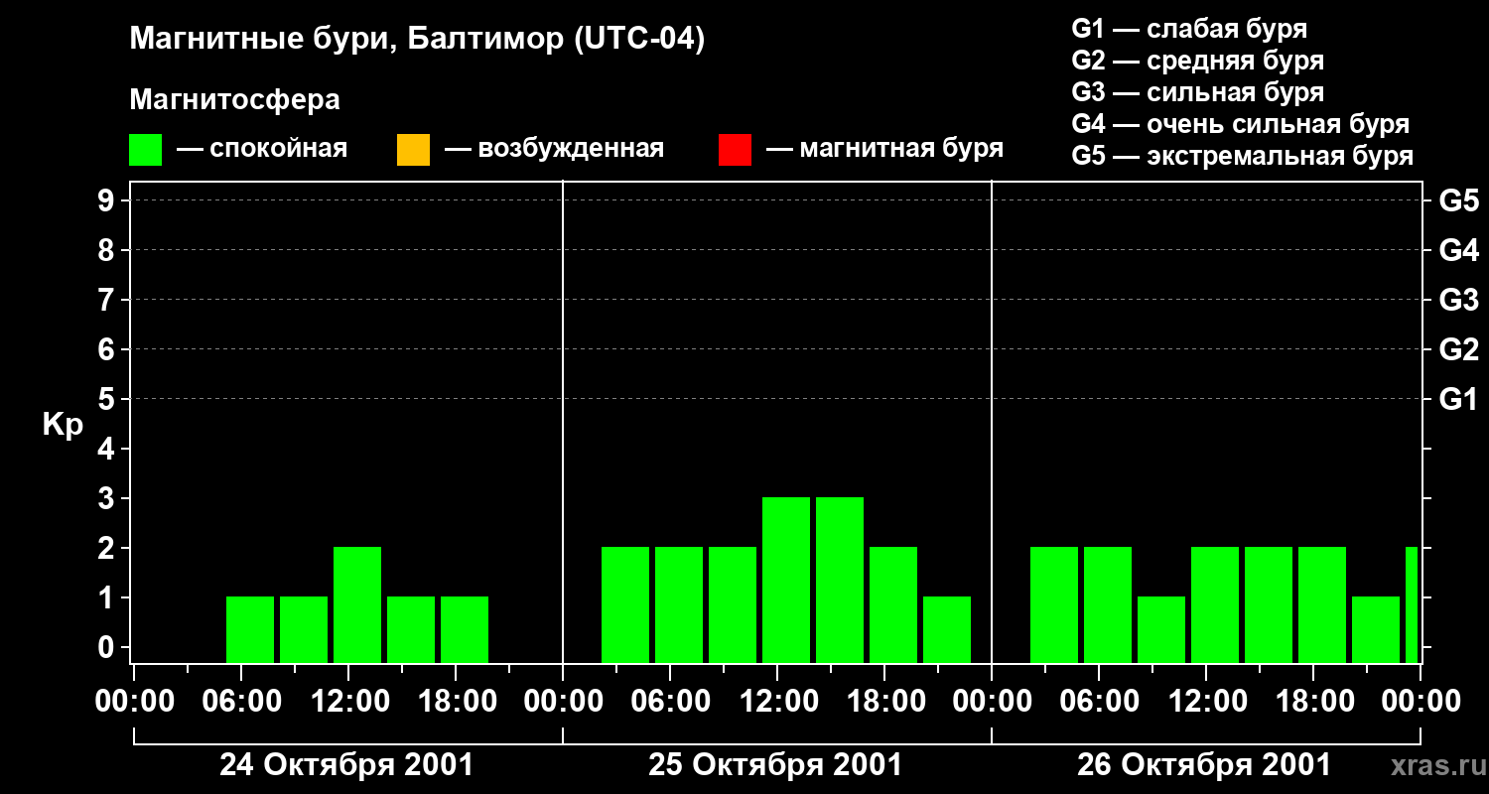Click the first Kp 1 bar at 06:00 October 24
The width and height of the screenshot is (1489, 794).
pyautogui.click(x=250, y=629)
